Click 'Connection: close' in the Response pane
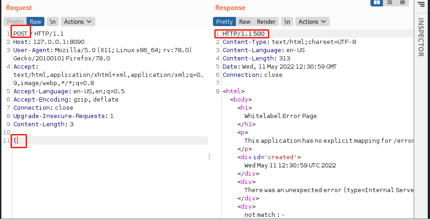Viewport: 430px width, 220px height. coord(252,75)
